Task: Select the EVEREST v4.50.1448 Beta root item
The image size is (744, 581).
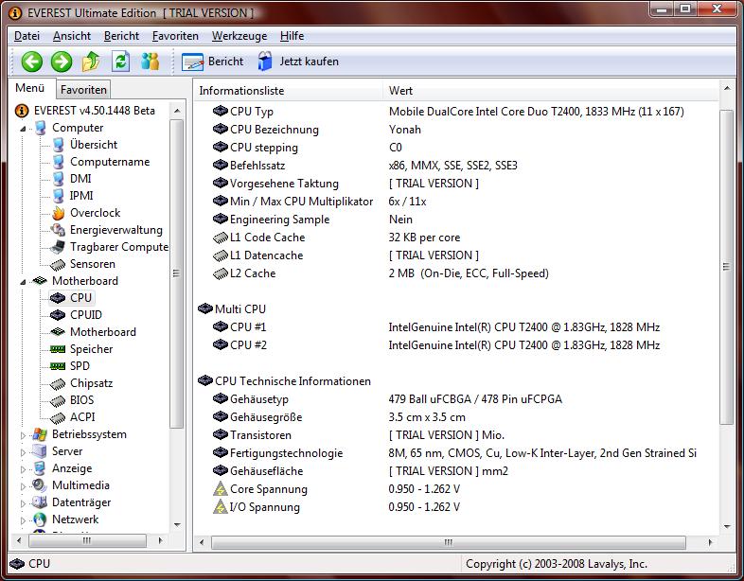Action: click(x=95, y=111)
